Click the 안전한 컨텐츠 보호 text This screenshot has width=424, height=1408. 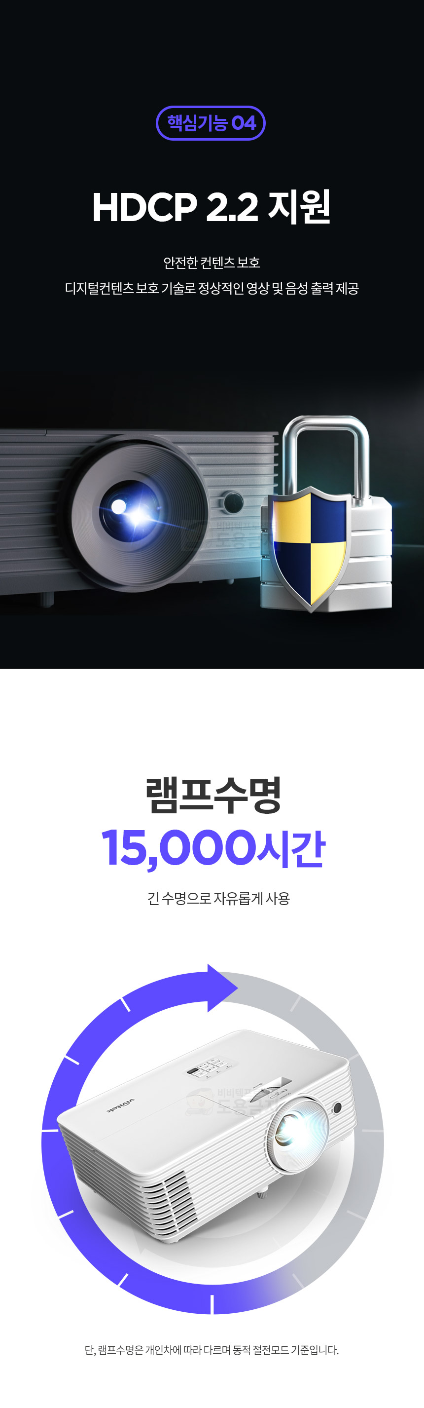click(x=212, y=263)
